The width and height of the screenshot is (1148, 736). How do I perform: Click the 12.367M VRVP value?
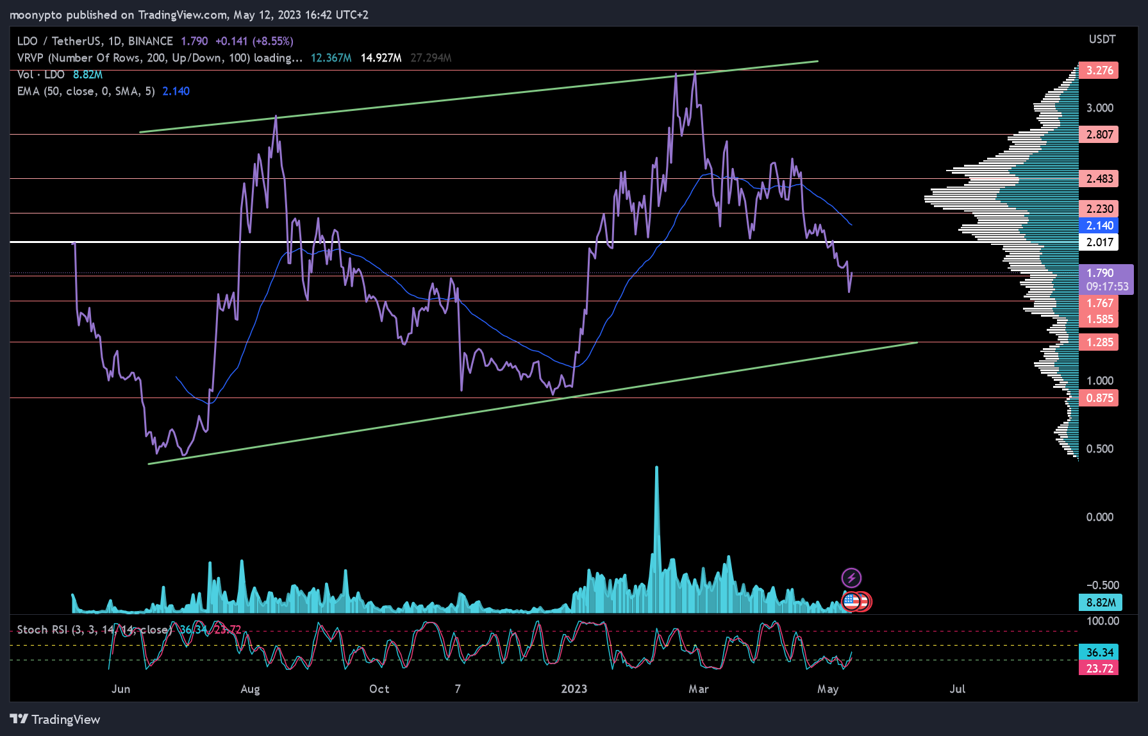click(x=331, y=58)
